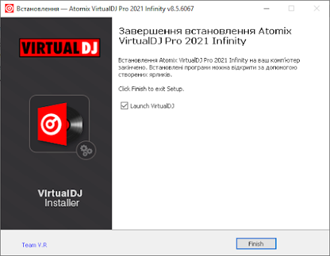Click the 'Click Finish to exit Setup.' text

coord(151,89)
